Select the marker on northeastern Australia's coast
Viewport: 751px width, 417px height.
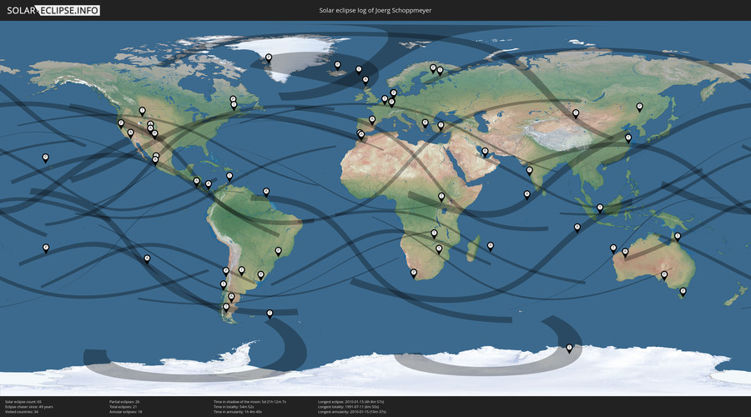(x=678, y=236)
